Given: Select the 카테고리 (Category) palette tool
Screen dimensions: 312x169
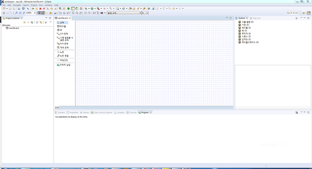Looking at the screenshot, I should coord(62,61).
